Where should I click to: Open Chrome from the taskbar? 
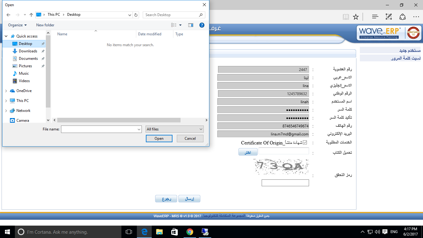pyautogui.click(x=190, y=232)
